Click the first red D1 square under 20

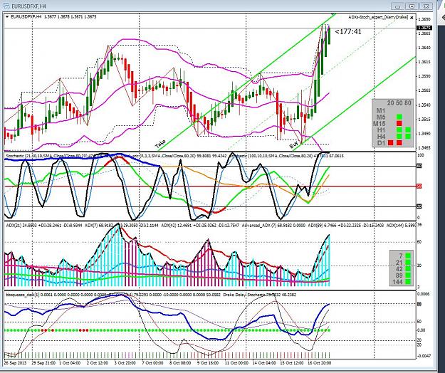(x=391, y=142)
